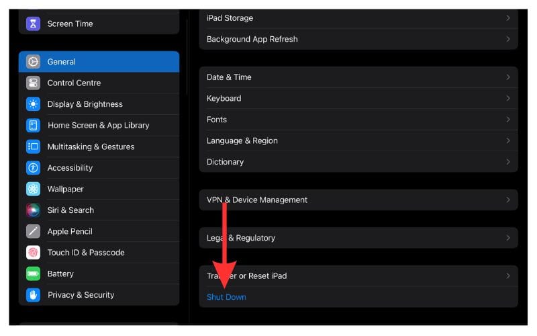Image resolution: width=537 pixels, height=336 pixels.
Task: Open Background App Refresh settings
Action: coord(252,39)
